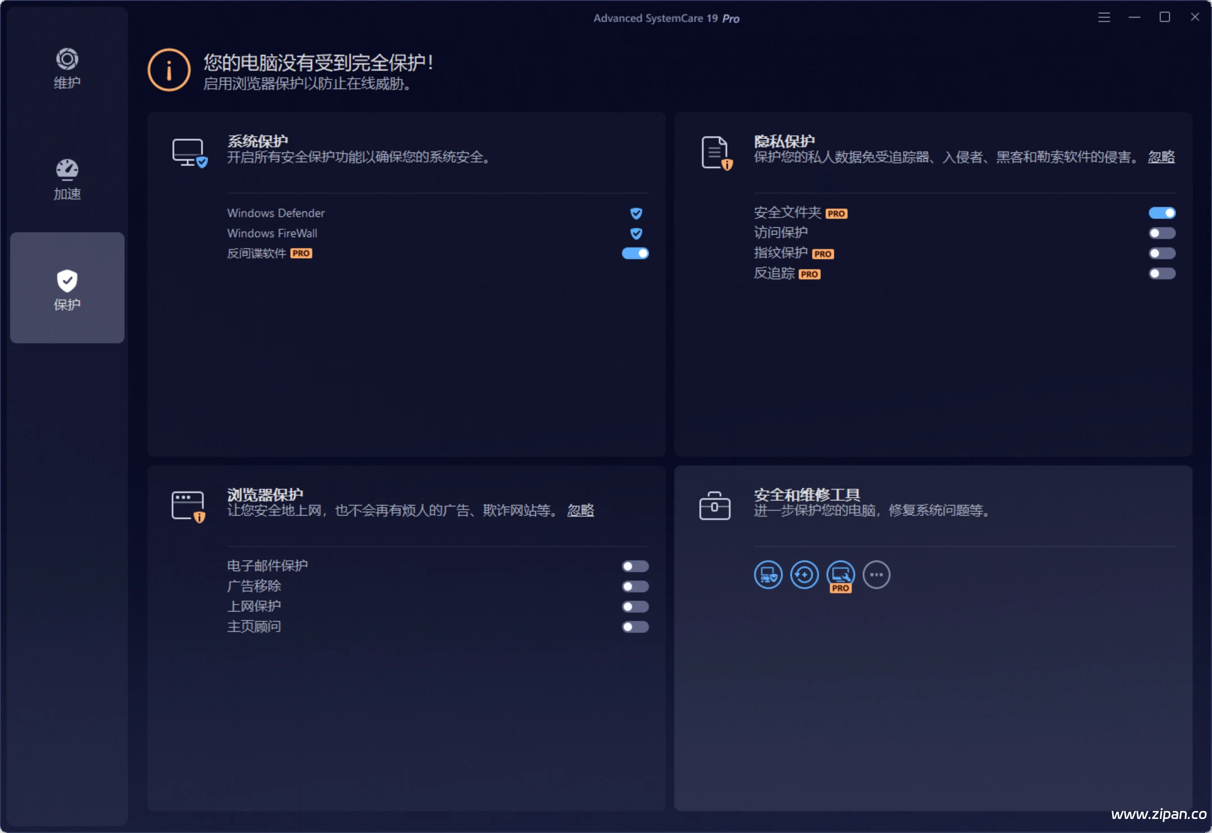Click the 反追踪 label
The image size is (1212, 833).
click(x=774, y=273)
